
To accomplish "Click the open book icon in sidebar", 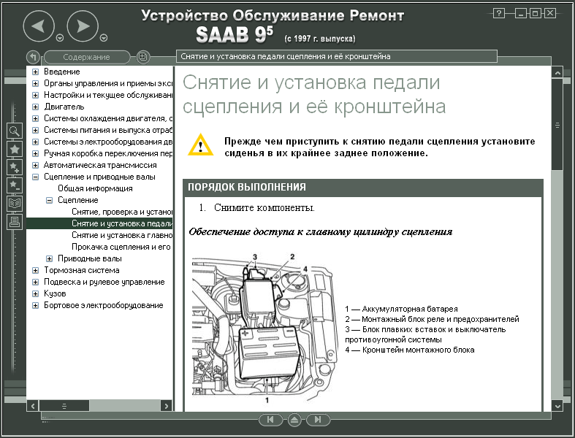I will click(x=15, y=204).
